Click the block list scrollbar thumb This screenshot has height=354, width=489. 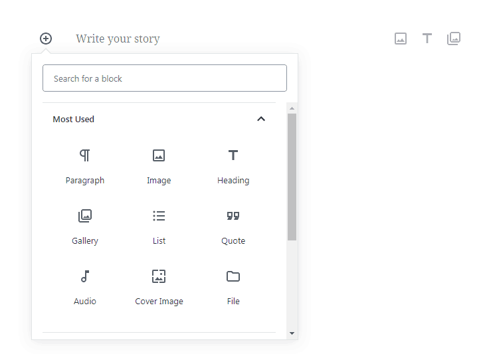tap(292, 177)
